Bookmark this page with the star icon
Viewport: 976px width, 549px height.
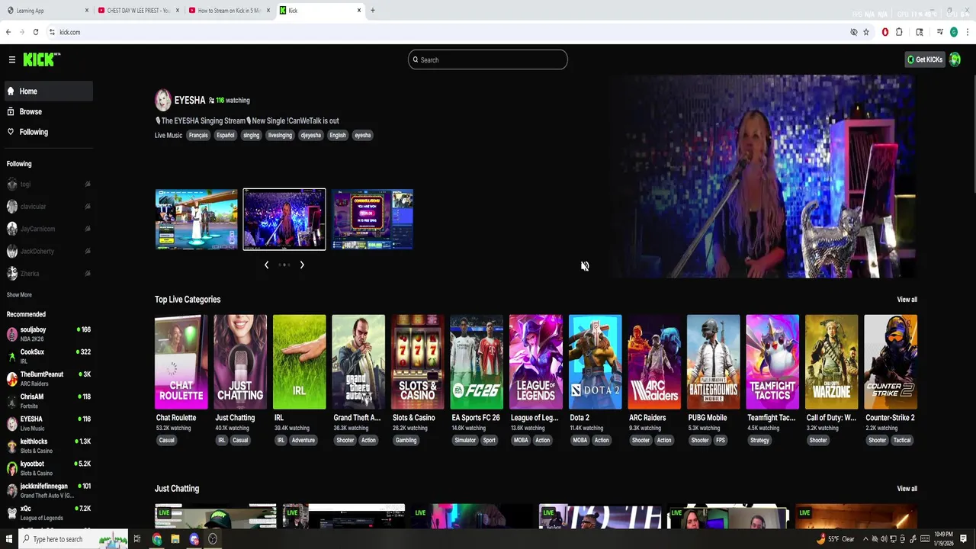866,32
